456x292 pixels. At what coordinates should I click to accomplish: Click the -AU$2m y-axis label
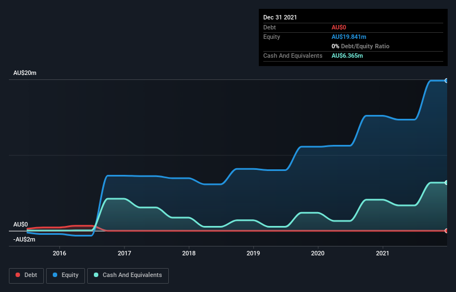[x=24, y=239]
